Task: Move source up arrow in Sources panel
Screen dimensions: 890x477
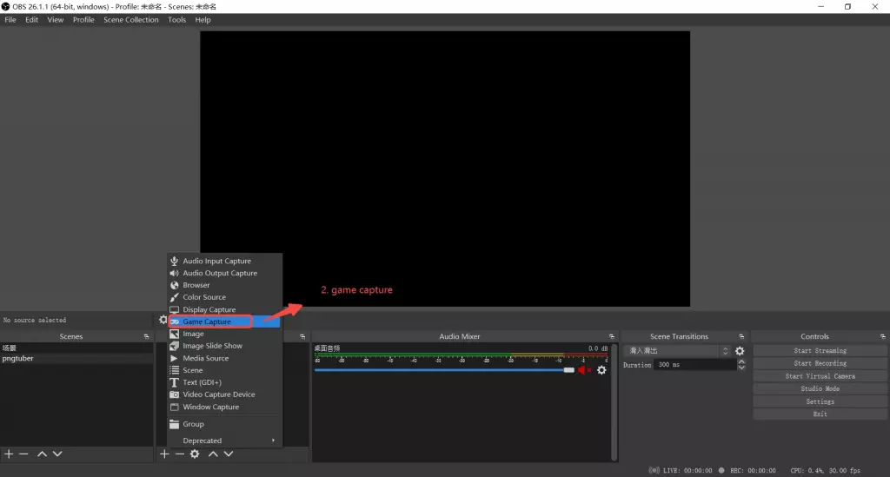Action: (213, 454)
